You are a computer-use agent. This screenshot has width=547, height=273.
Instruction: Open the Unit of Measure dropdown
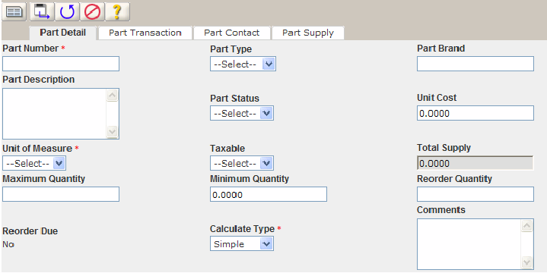34,163
